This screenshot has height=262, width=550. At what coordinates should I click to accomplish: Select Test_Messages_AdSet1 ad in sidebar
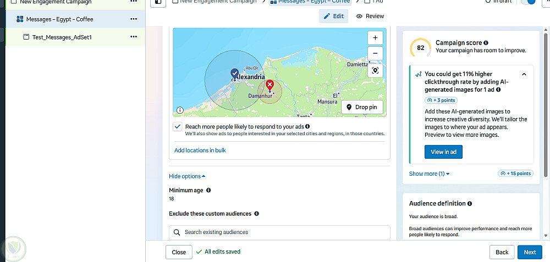(x=62, y=37)
